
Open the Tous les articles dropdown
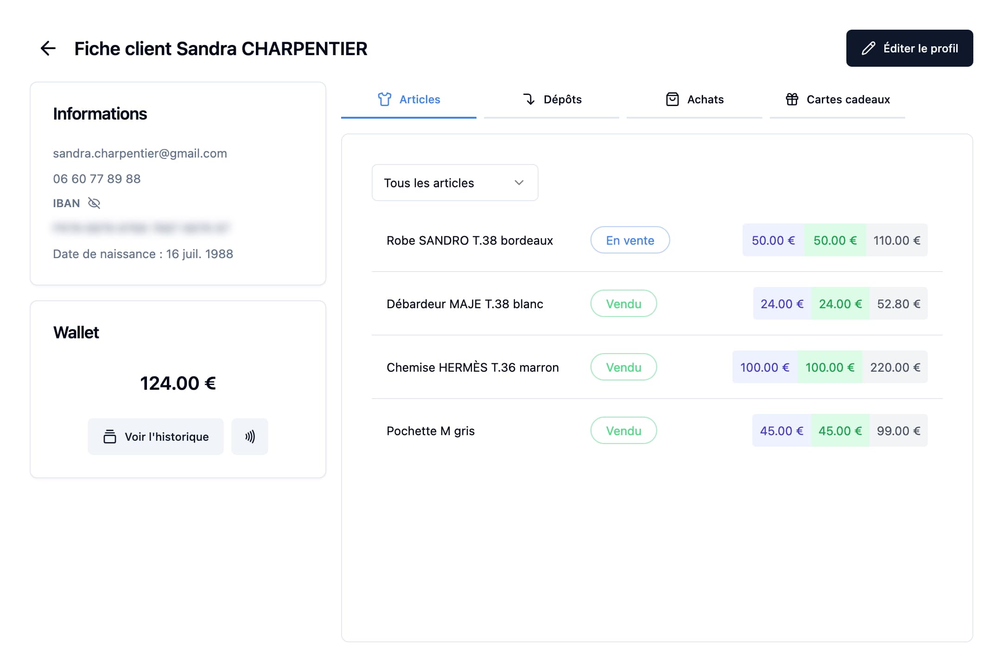pos(454,183)
